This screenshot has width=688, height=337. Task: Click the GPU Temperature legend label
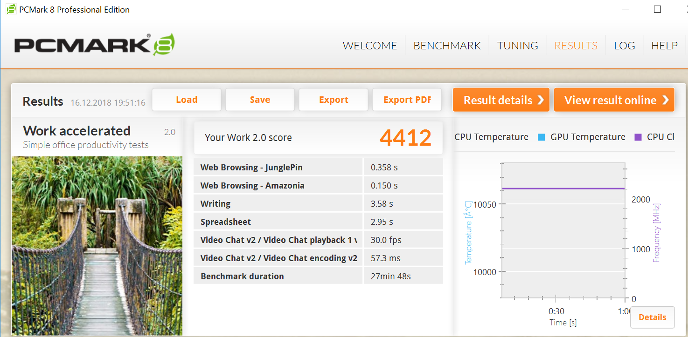click(588, 137)
